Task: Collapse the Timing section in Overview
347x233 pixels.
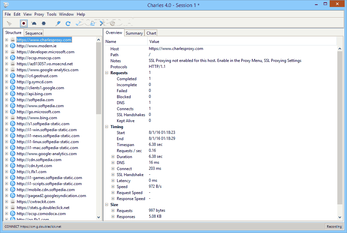Action: coord(107,126)
